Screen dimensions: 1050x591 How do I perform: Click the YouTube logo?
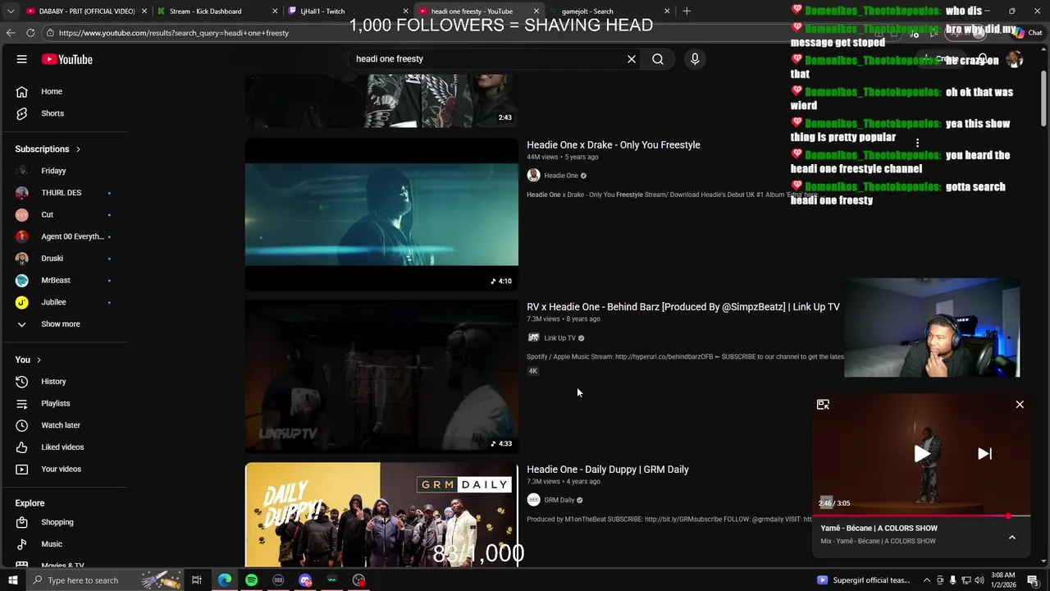[67, 59]
